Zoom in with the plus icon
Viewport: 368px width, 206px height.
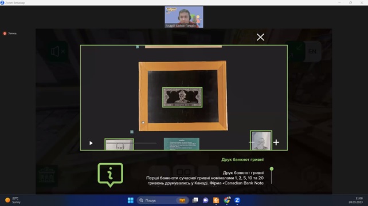(x=276, y=142)
